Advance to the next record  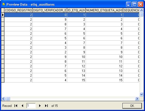coord(40,106)
